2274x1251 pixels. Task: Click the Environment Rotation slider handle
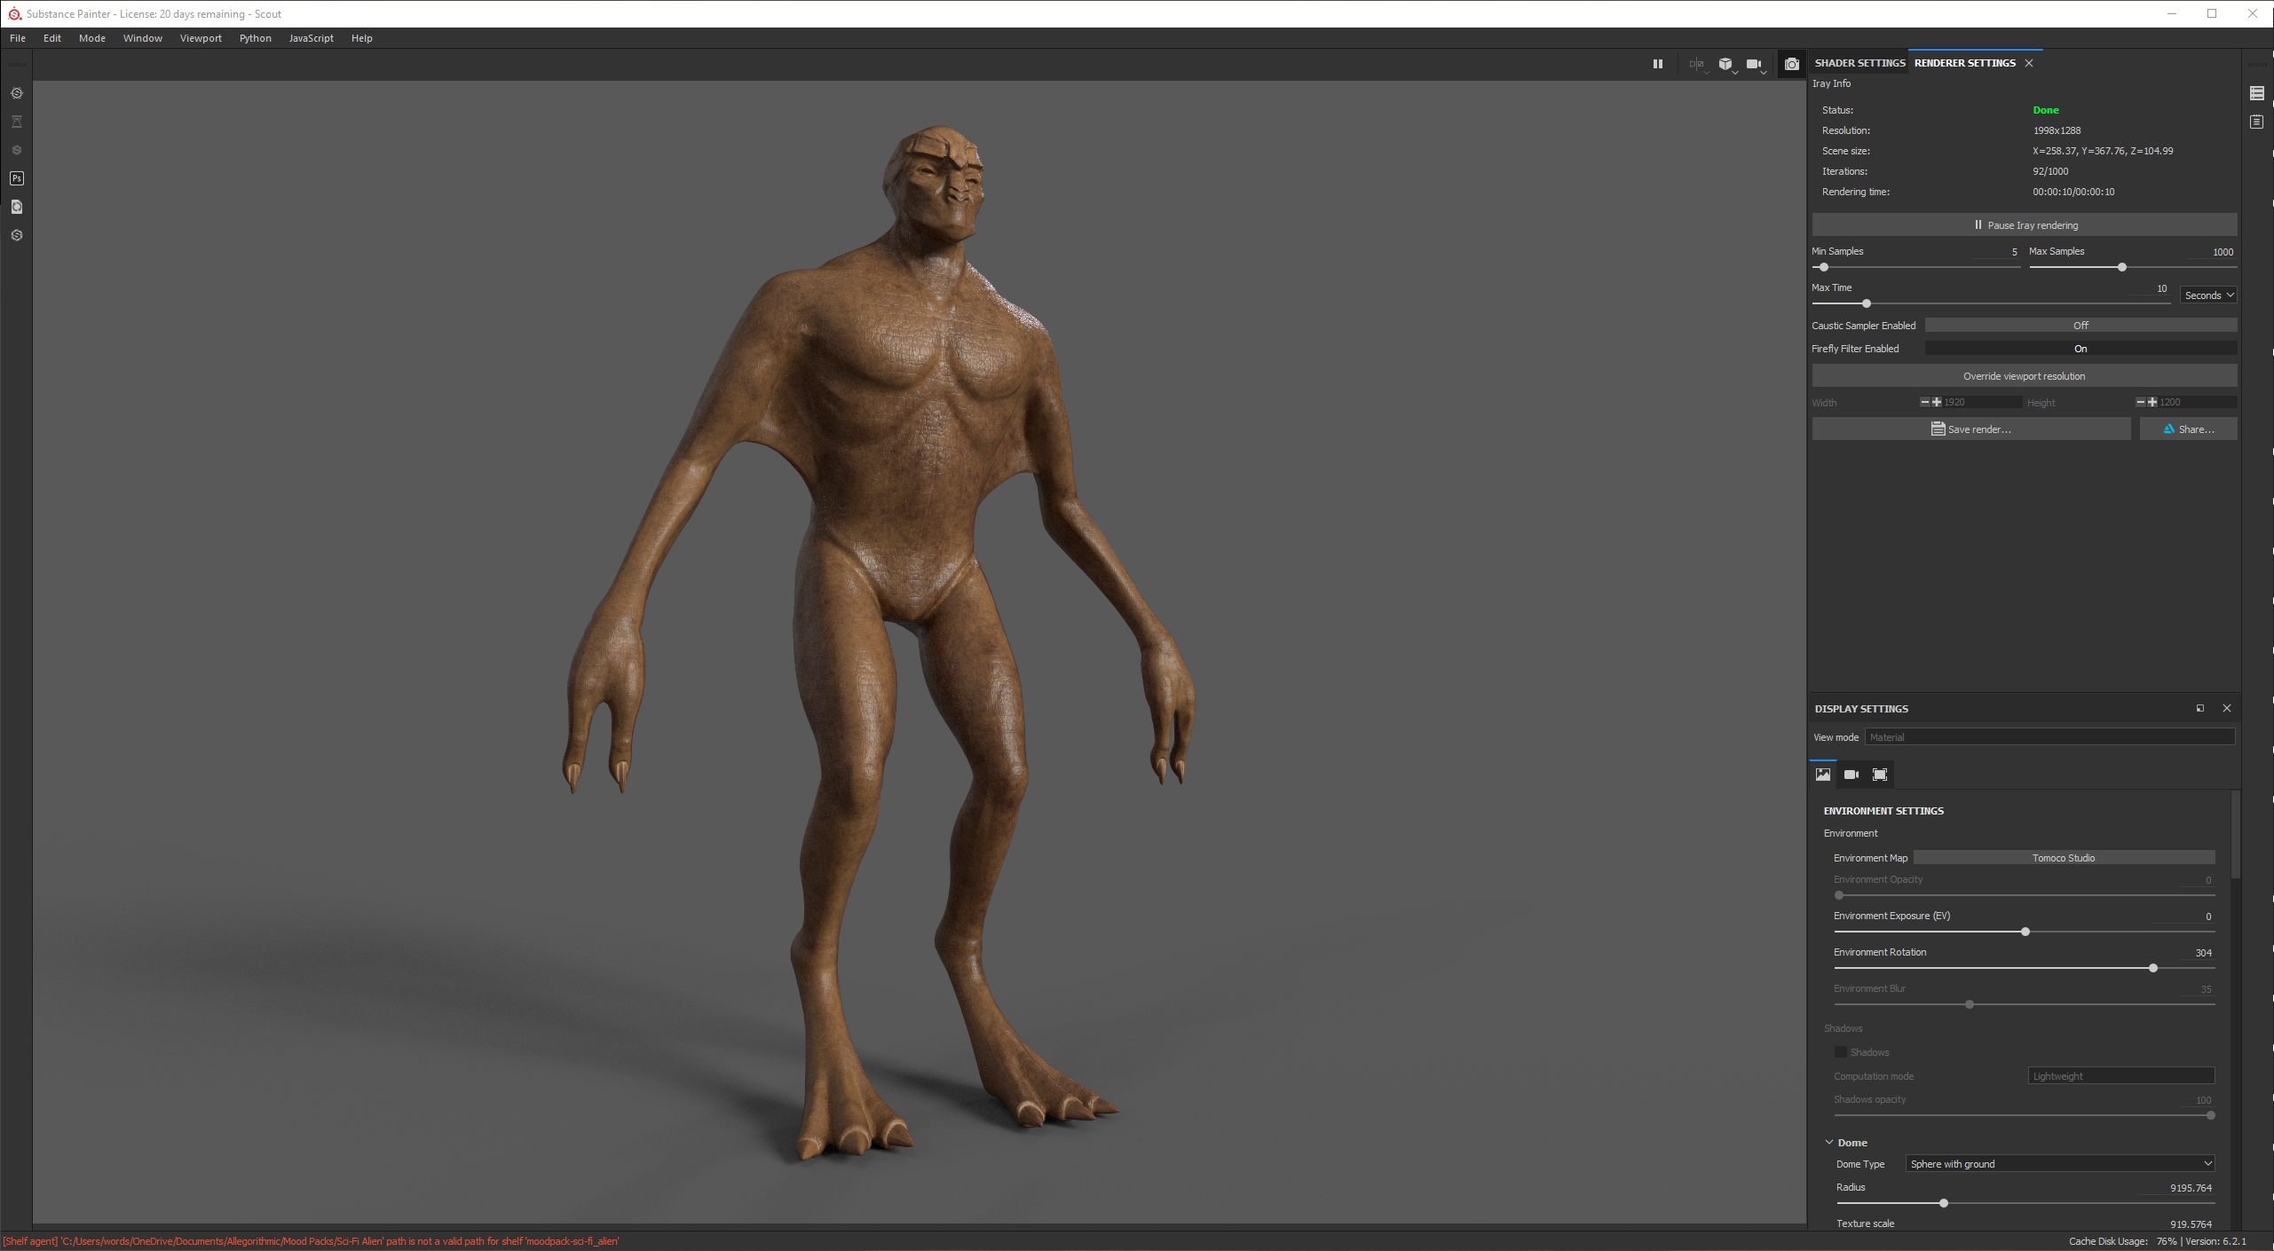point(2153,968)
